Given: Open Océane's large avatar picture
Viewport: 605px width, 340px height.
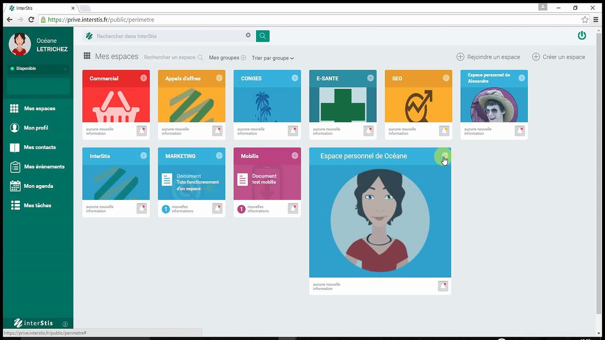Looking at the screenshot, I should [x=380, y=221].
